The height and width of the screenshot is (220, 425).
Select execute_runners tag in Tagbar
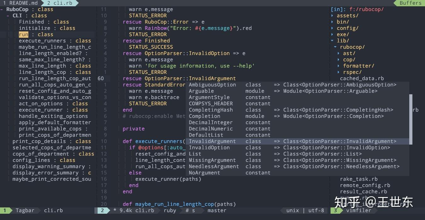click(x=42, y=41)
